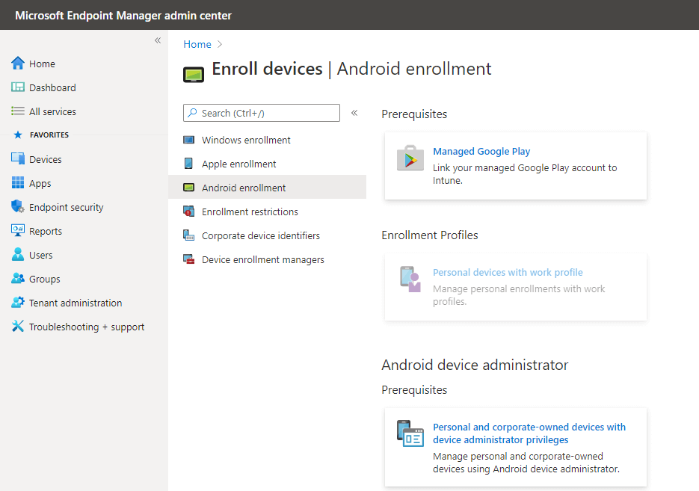The image size is (699, 491).
Task: Click the Home house icon in sidebar
Action: pos(18,64)
